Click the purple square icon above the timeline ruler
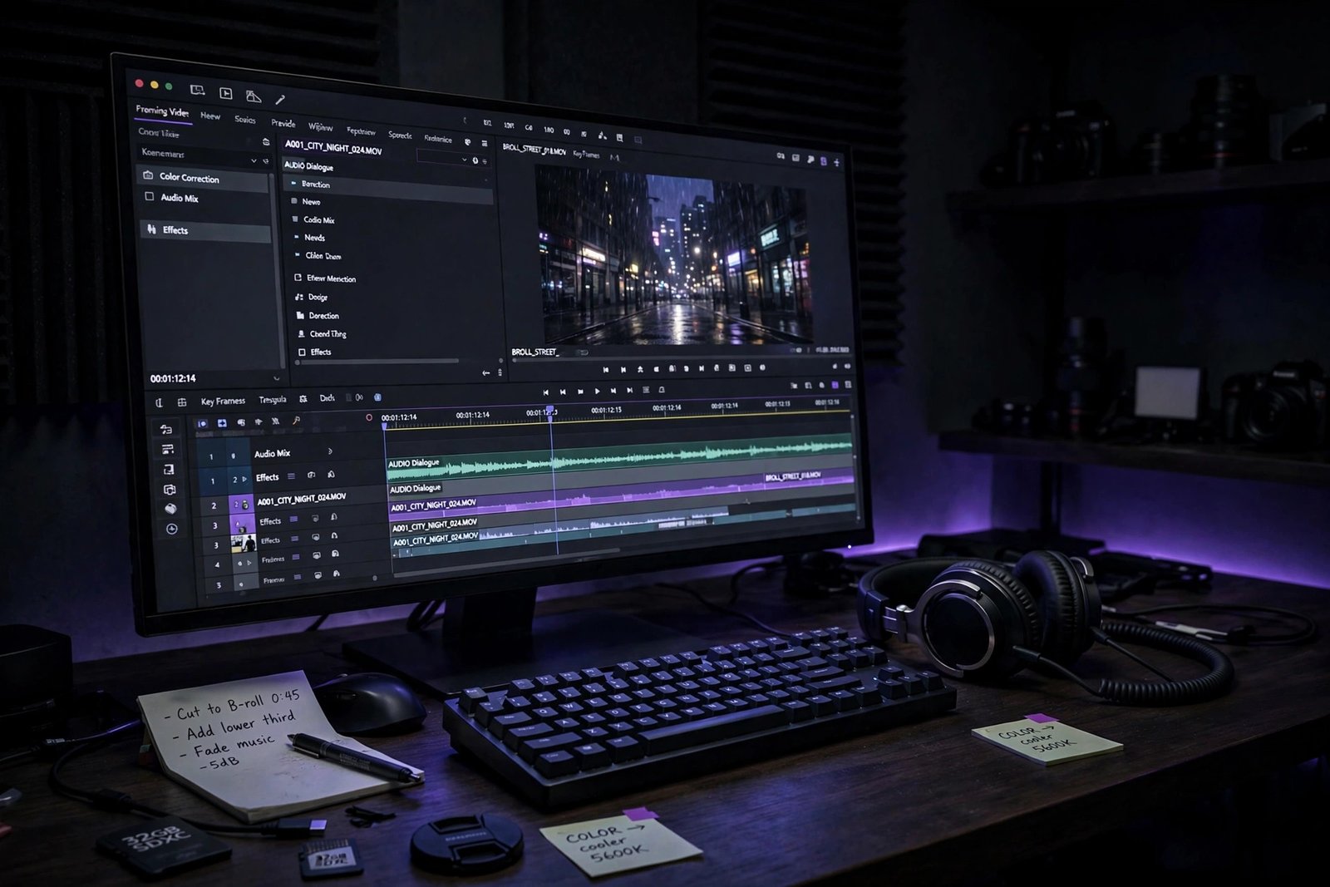 tap(835, 385)
